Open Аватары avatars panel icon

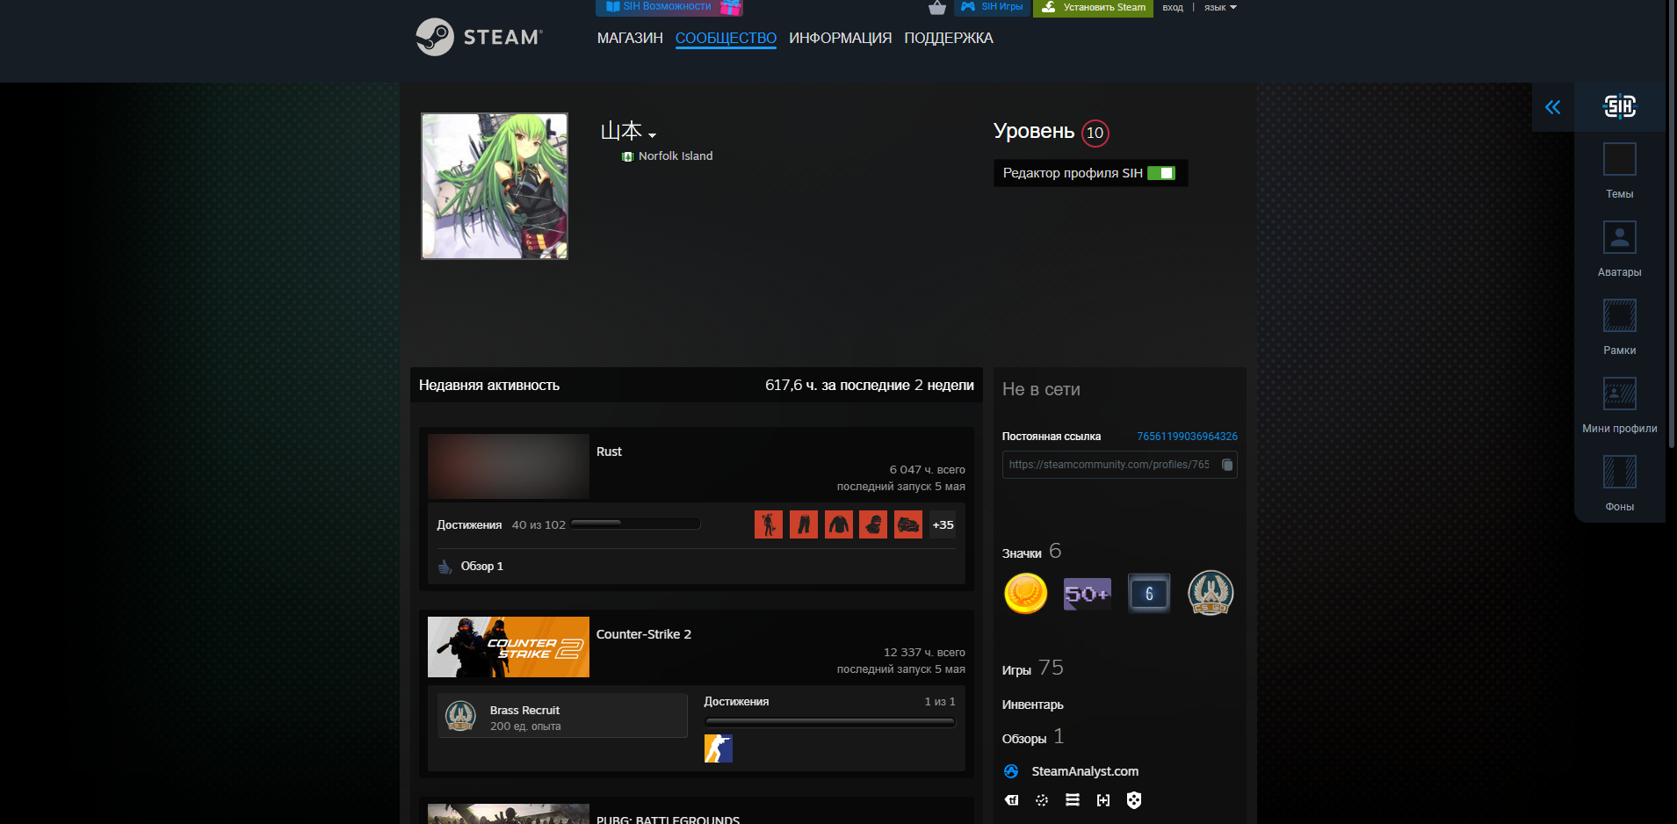pos(1620,238)
